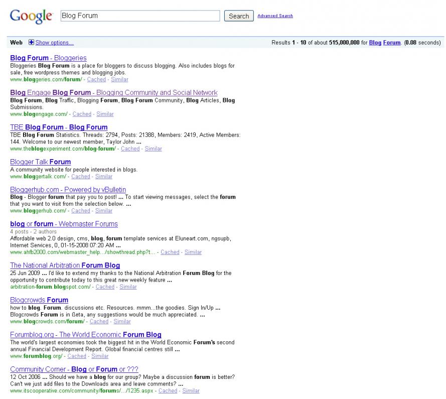Click the www.blogengage.com/ green URL
The image size is (446, 399).
click(39, 114)
